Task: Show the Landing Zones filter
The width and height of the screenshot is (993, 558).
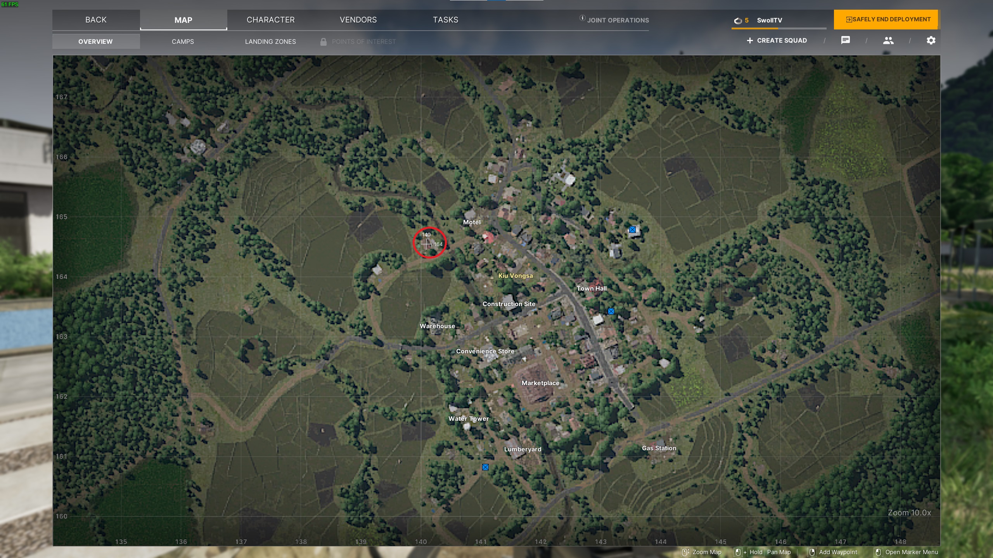Action: pyautogui.click(x=270, y=41)
